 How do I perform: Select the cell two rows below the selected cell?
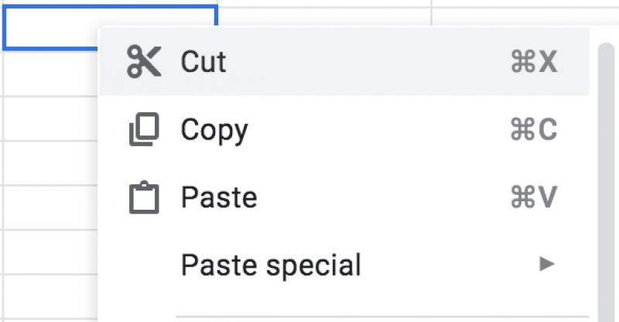[x=48, y=120]
